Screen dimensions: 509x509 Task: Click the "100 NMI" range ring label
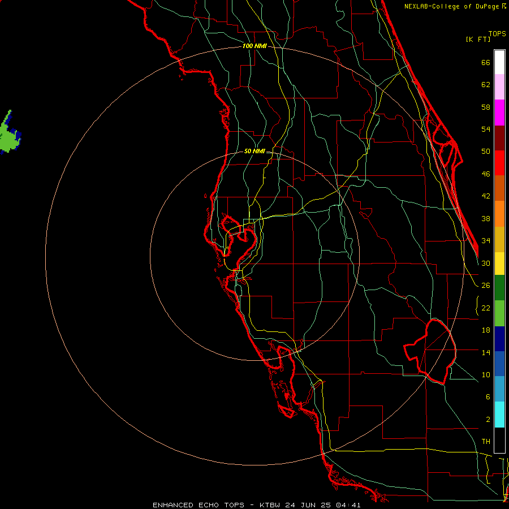[255, 46]
